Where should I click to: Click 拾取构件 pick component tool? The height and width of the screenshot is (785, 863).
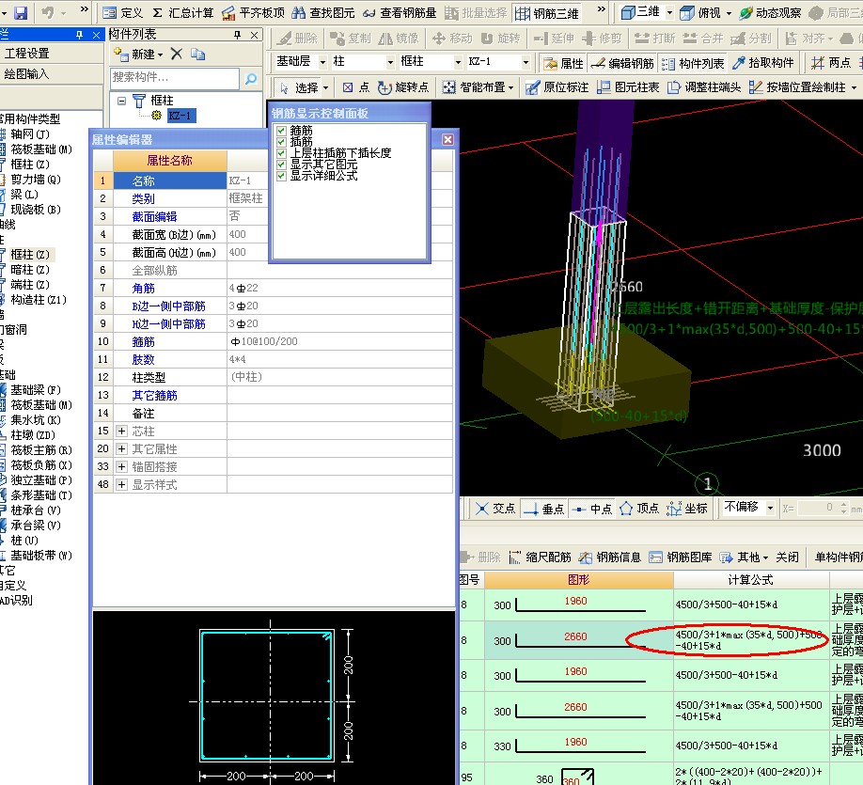coord(762,63)
